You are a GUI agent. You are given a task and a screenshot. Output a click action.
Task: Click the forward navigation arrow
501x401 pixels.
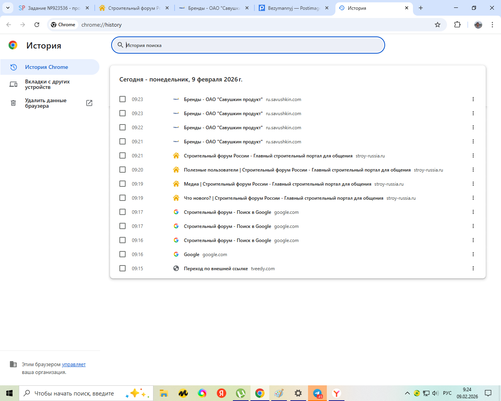(x=23, y=25)
